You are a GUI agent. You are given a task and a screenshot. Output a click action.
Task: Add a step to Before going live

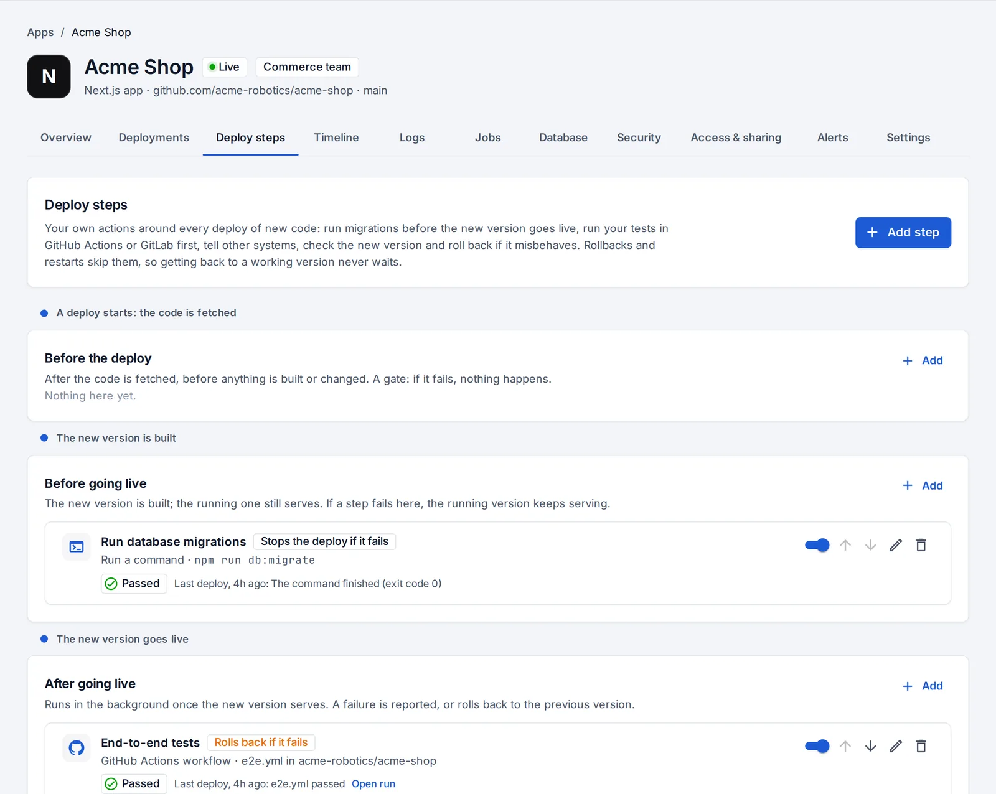point(923,486)
